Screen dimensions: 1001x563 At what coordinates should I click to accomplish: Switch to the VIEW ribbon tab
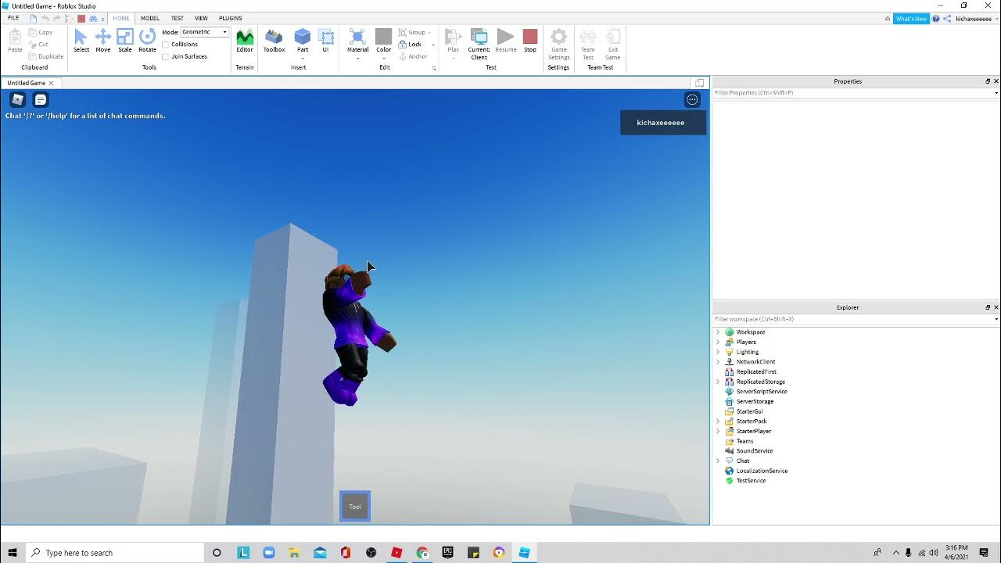[201, 18]
